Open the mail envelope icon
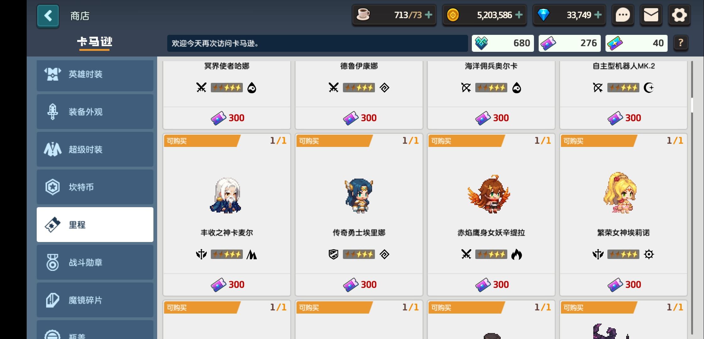The width and height of the screenshot is (704, 339). coord(651,15)
